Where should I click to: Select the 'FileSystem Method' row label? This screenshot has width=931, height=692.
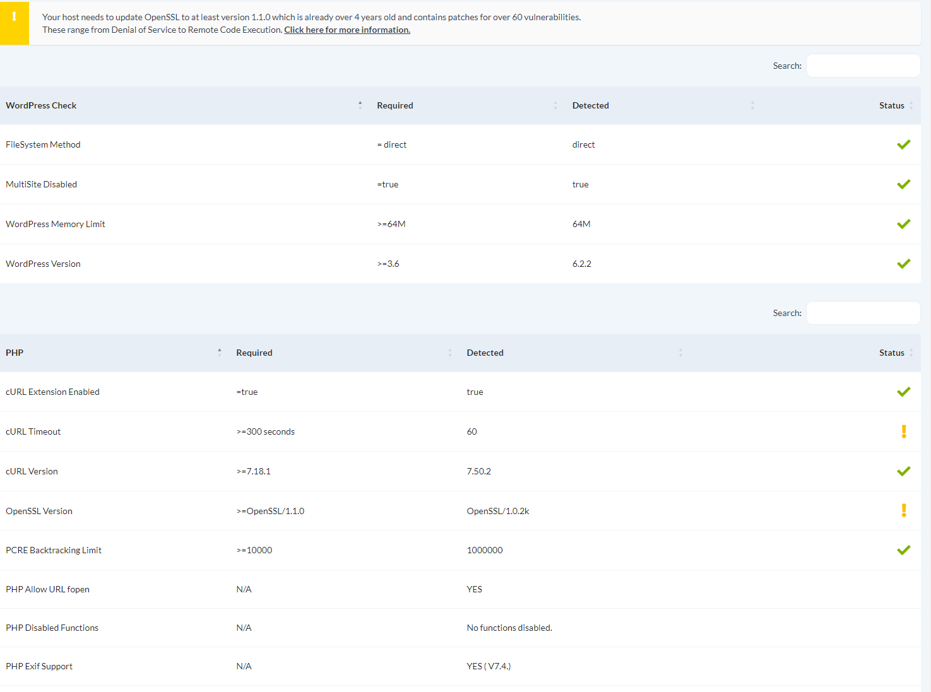coord(43,144)
